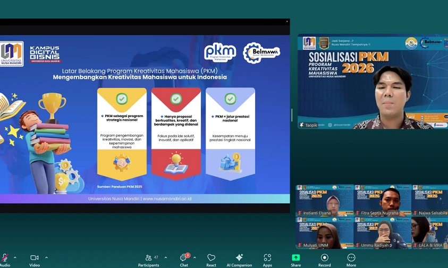Expand video settings arrow beside Video
This screenshot has height=268, width=448.
click(x=46, y=257)
